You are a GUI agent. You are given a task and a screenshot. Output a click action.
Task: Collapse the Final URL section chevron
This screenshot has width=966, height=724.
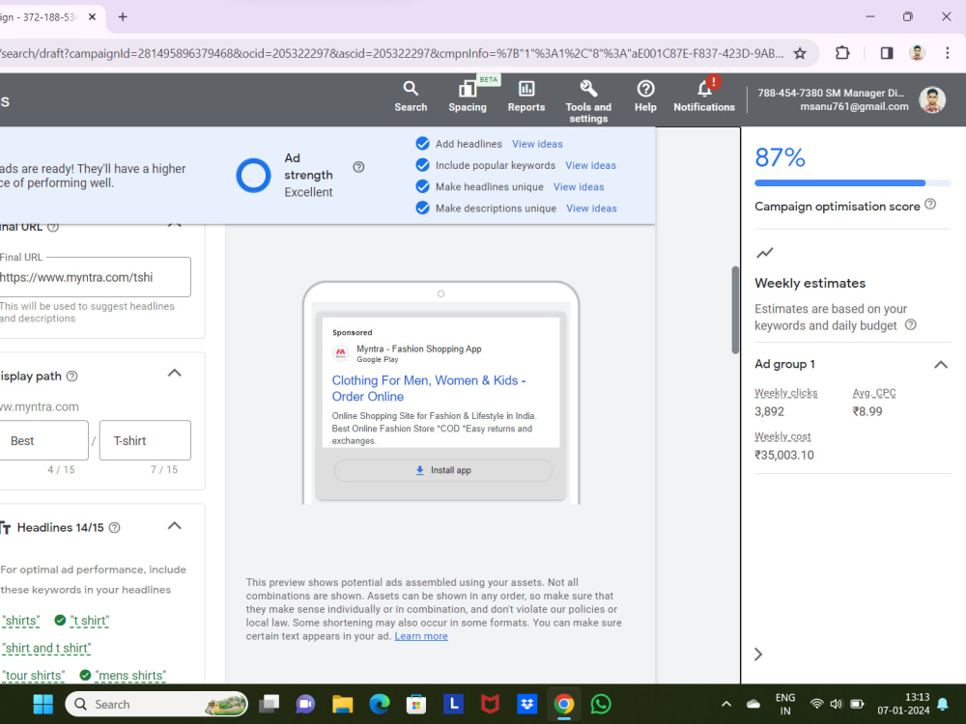(175, 225)
